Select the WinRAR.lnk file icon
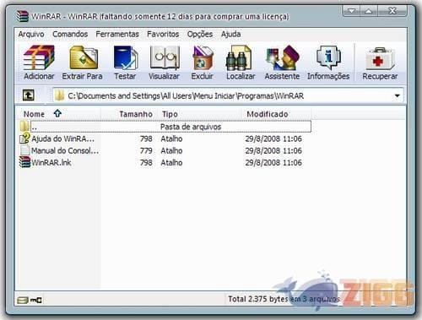Image resolution: width=422 pixels, height=320 pixels. click(24, 162)
